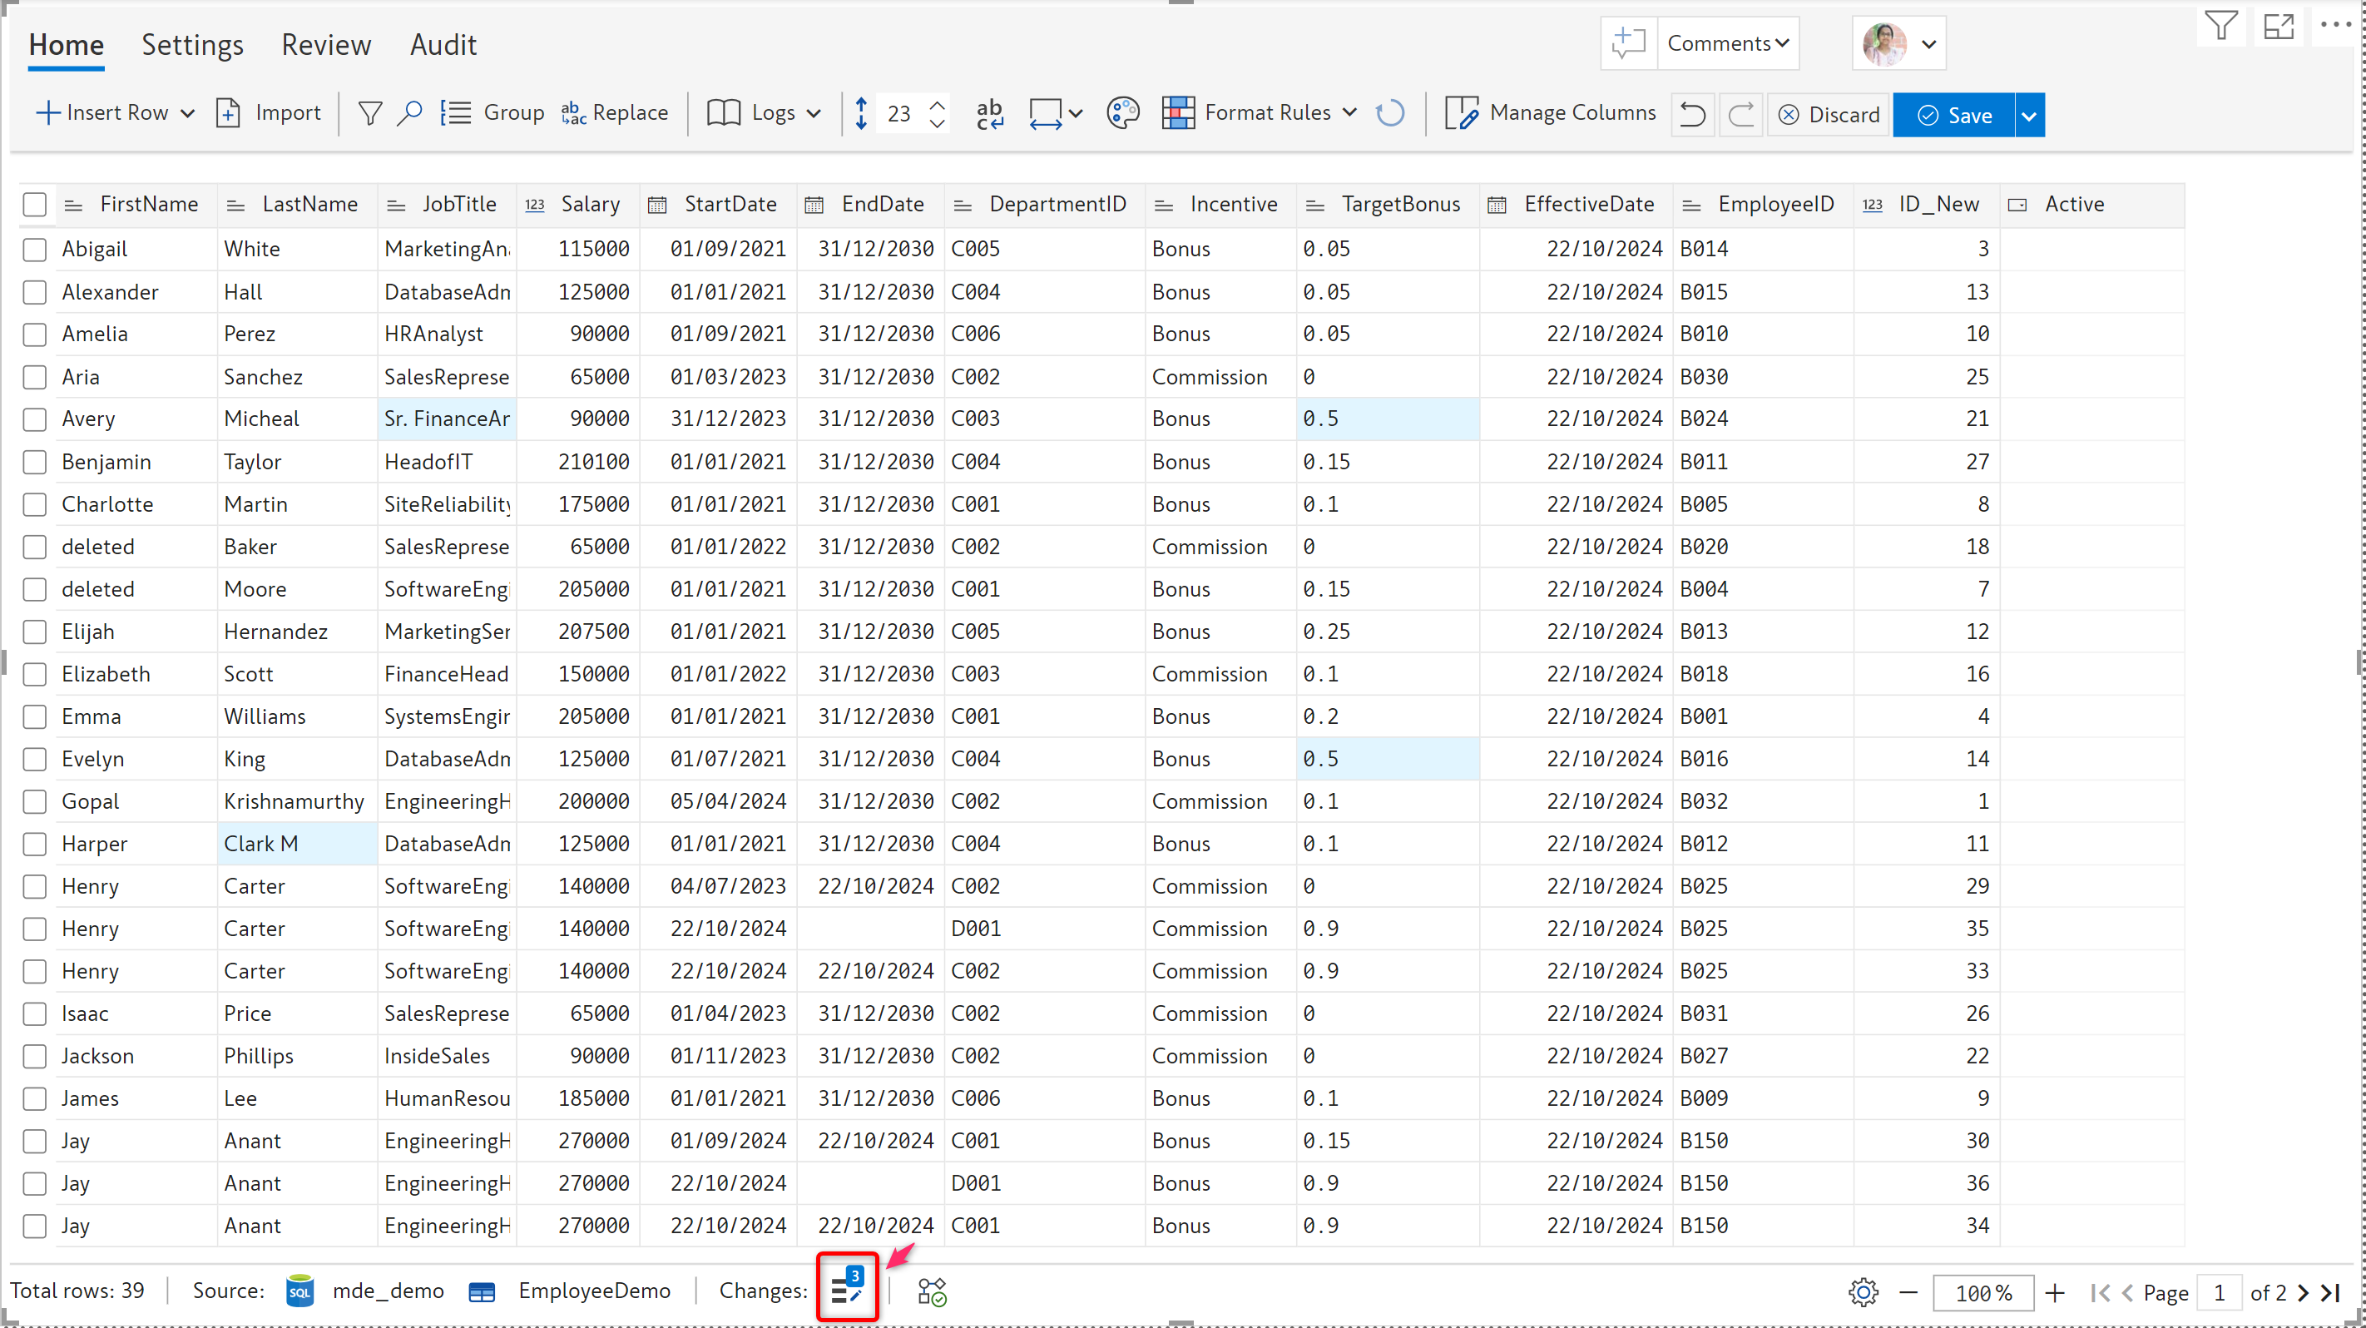2366x1328 pixels.
Task: Open the Save button dropdown arrow
Action: click(x=2029, y=115)
